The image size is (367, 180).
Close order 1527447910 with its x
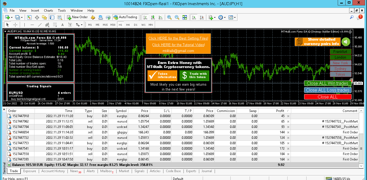click(288, 116)
